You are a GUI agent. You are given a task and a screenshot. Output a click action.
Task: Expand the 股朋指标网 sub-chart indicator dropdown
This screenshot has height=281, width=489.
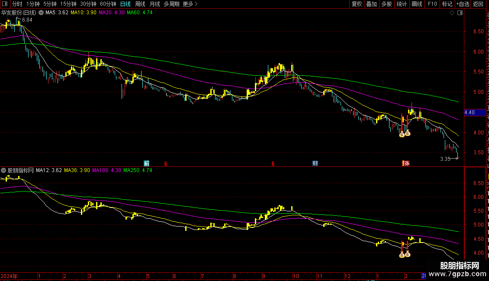pyautogui.click(x=3, y=170)
